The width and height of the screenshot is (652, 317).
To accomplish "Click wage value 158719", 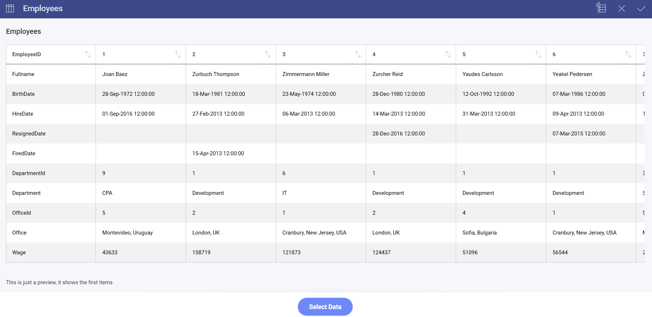I will [201, 253].
